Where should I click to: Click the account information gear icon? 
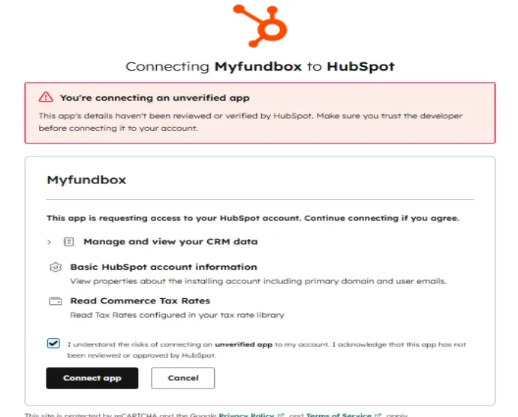56,267
